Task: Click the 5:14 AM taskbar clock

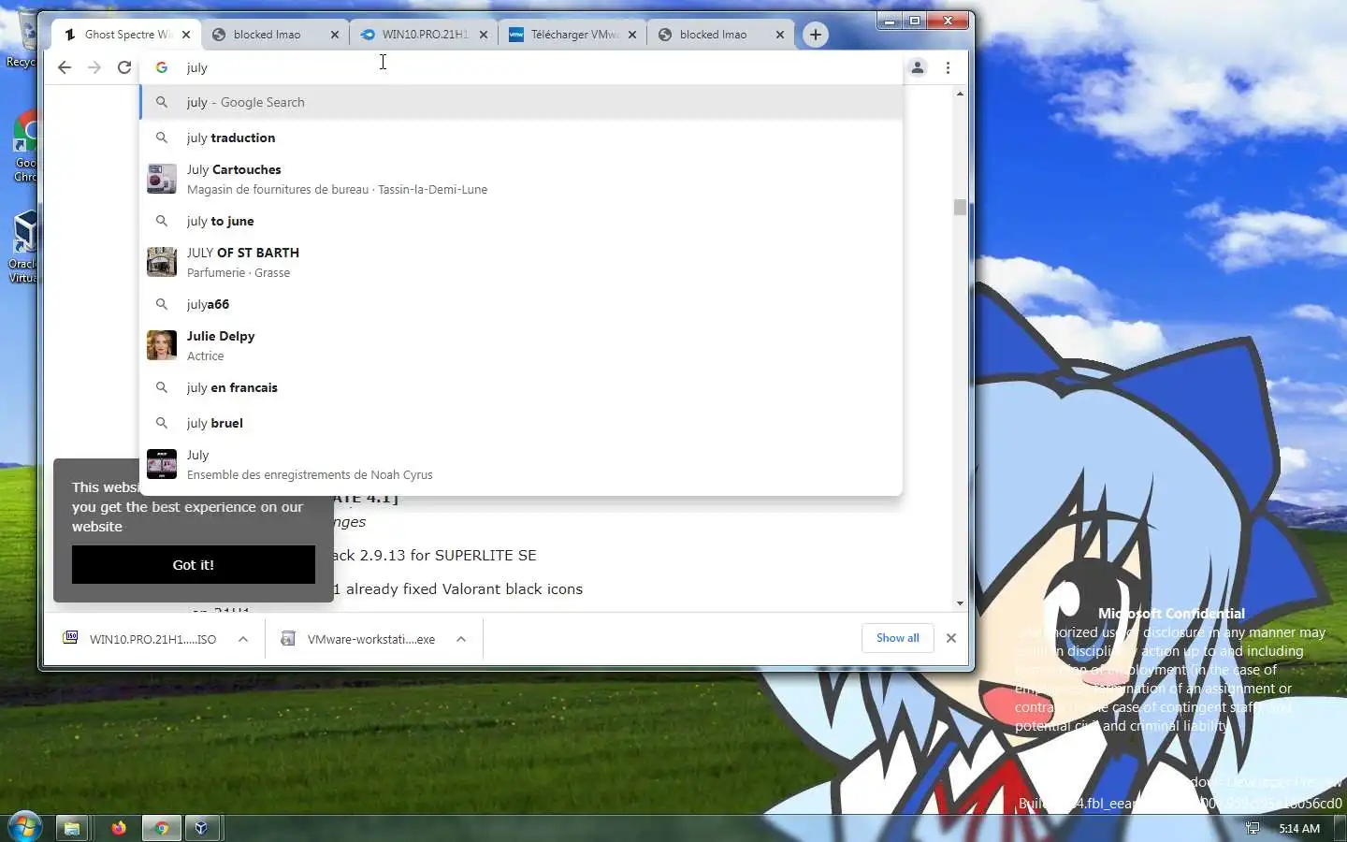Action: tap(1299, 828)
